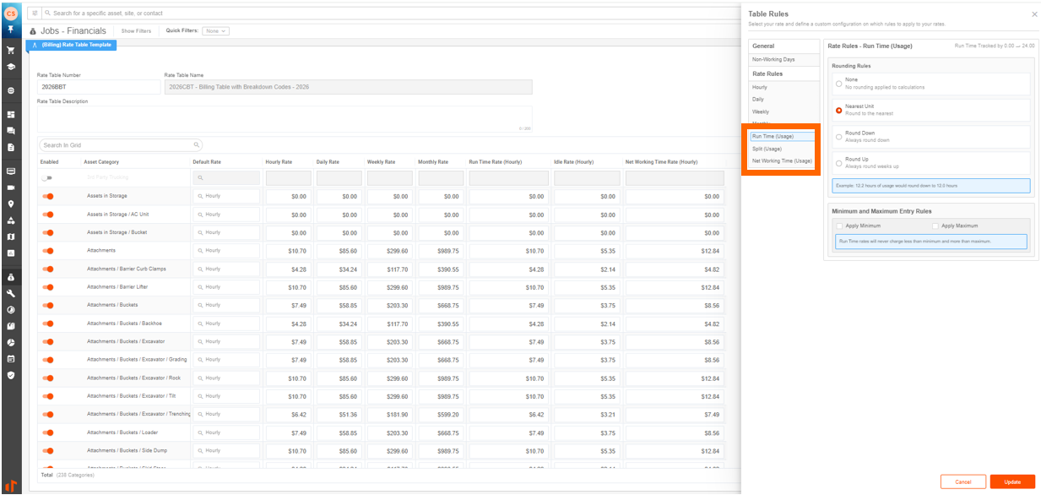Select the Round Down radio option
Screen dimensions: 1041x495
pos(838,136)
